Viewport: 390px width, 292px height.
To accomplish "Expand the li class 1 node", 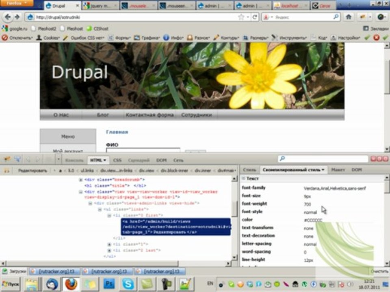I will (109, 244).
